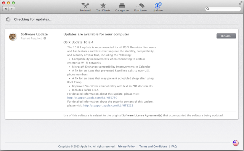
Task: Open the Software License Agreement(s) link
Action: (142, 115)
